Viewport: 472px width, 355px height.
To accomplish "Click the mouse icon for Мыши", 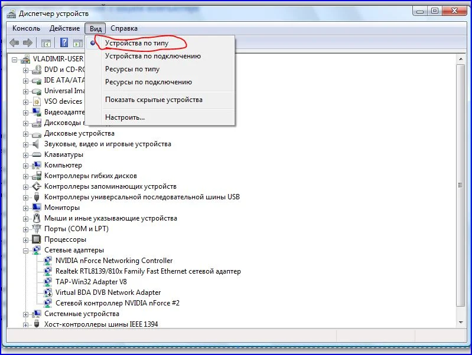I will [x=37, y=218].
